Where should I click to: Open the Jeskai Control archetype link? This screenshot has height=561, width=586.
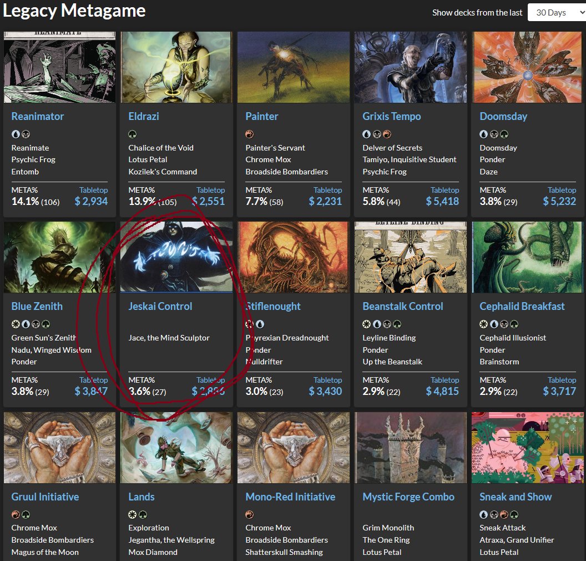click(x=160, y=306)
